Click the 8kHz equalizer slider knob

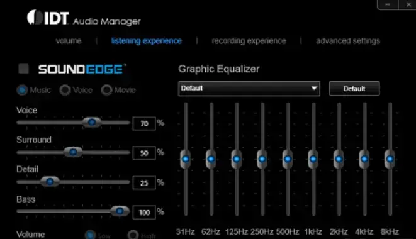click(390, 159)
